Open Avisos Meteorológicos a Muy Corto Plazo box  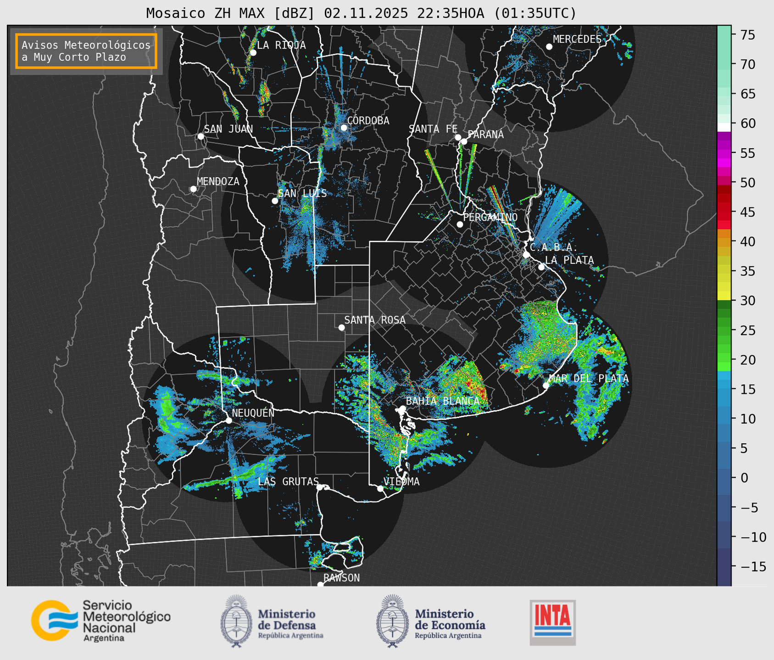(x=86, y=51)
